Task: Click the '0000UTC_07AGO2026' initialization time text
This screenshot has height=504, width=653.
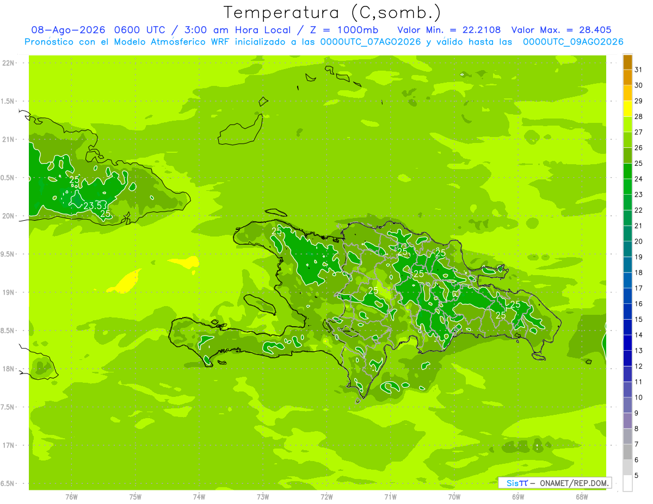Action: pos(371,42)
